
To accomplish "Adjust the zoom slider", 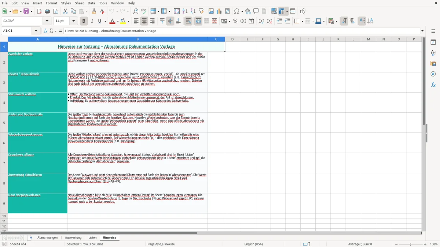I will point(410,244).
